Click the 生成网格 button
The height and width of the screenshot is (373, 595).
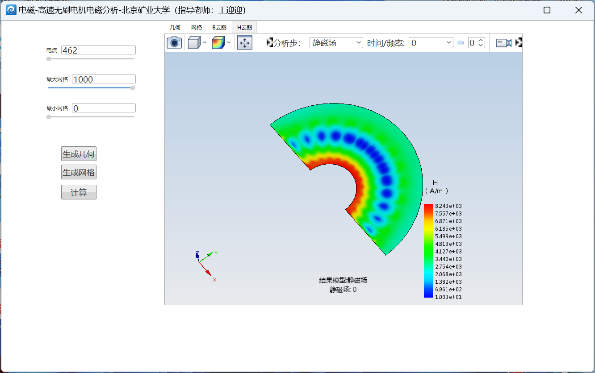(79, 172)
